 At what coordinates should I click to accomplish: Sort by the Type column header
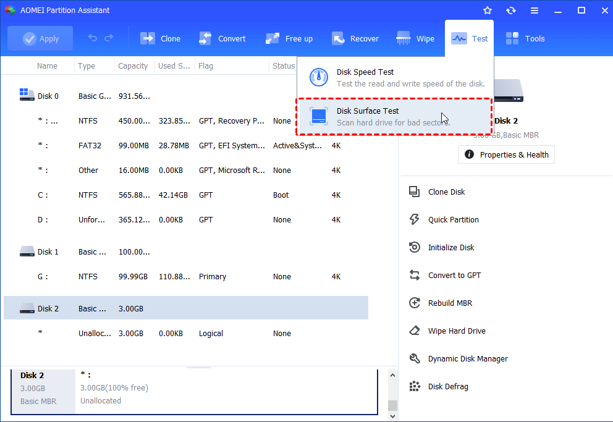87,65
